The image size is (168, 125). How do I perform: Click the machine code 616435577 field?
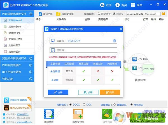83,41
